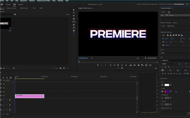The height and width of the screenshot is (118, 190).
Task: Select the Type tool
Action: tap(74, 34)
